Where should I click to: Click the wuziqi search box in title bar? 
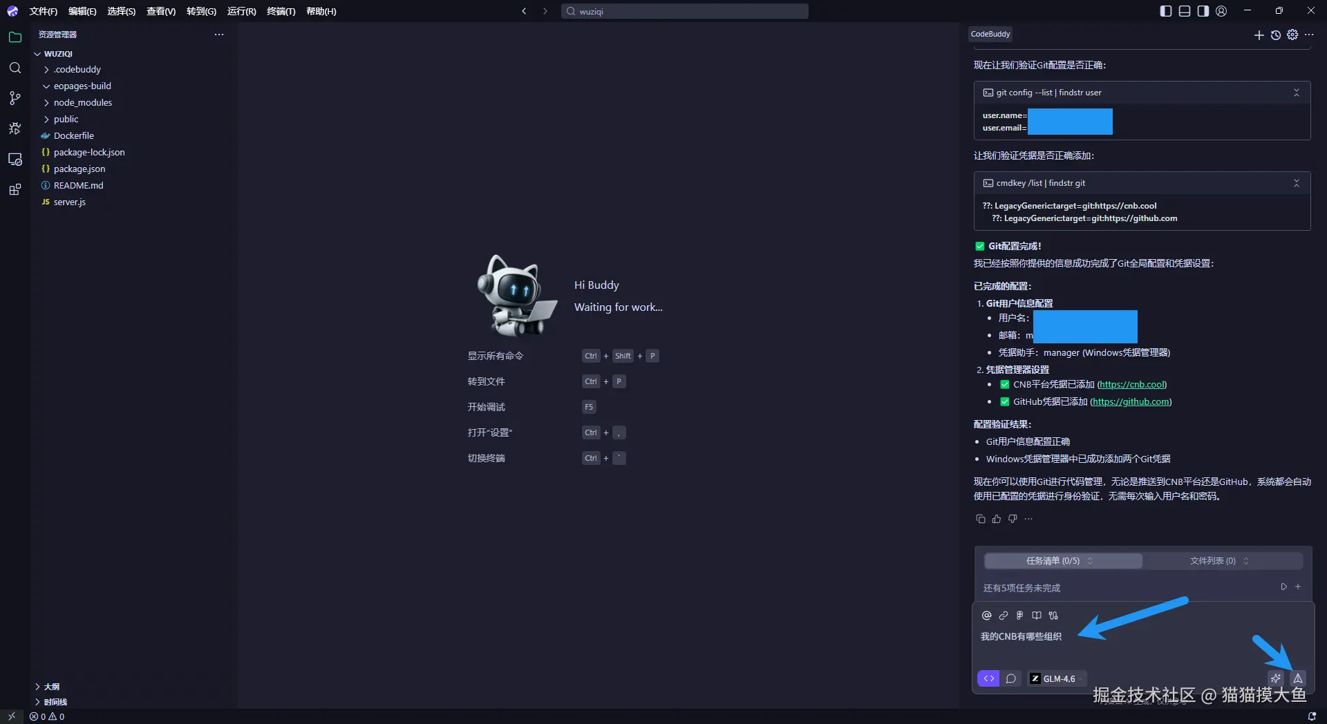tap(684, 11)
